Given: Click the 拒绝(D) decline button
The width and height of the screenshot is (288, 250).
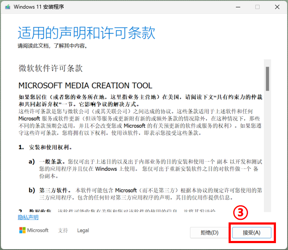Looking at the screenshot, I should 209,233.
